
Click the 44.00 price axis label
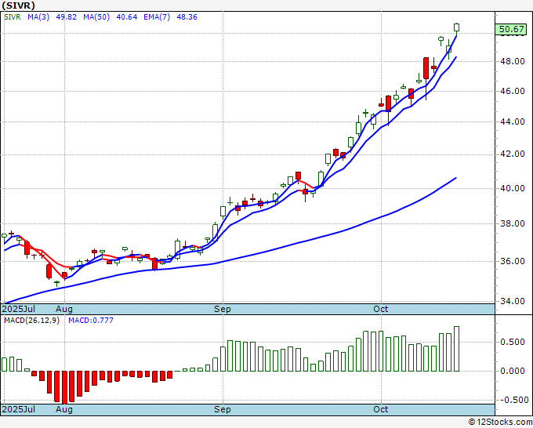[x=513, y=122]
